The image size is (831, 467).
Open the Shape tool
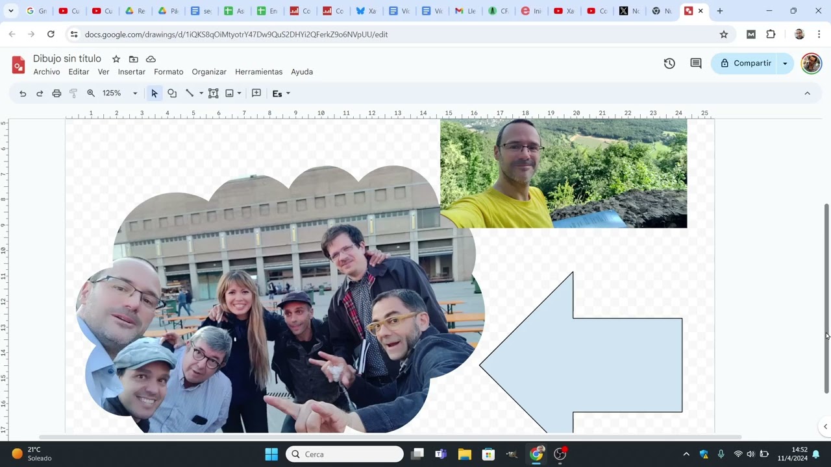click(x=172, y=93)
